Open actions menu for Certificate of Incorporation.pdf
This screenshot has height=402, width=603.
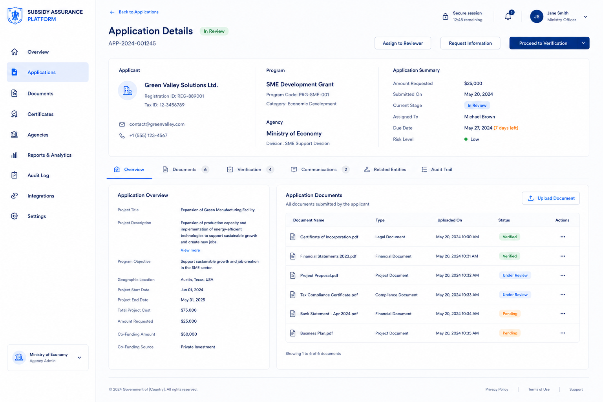click(x=563, y=237)
